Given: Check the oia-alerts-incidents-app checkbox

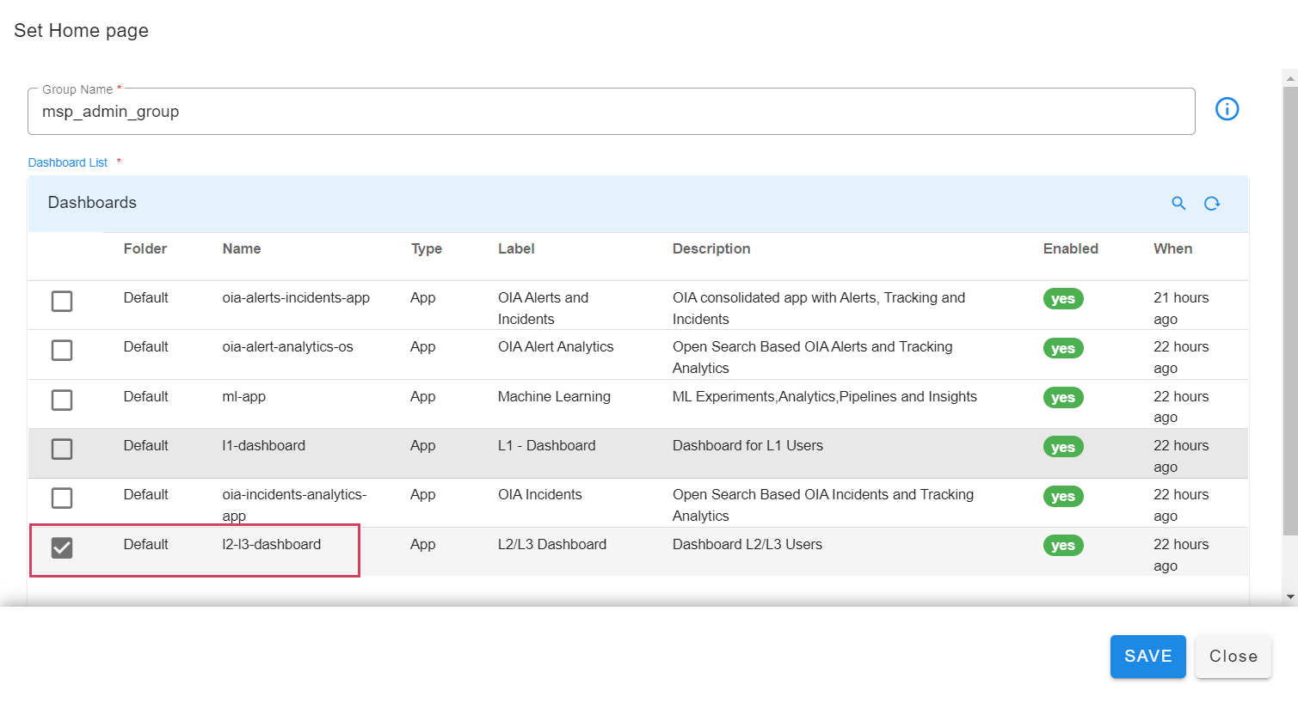Looking at the screenshot, I should pos(62,301).
